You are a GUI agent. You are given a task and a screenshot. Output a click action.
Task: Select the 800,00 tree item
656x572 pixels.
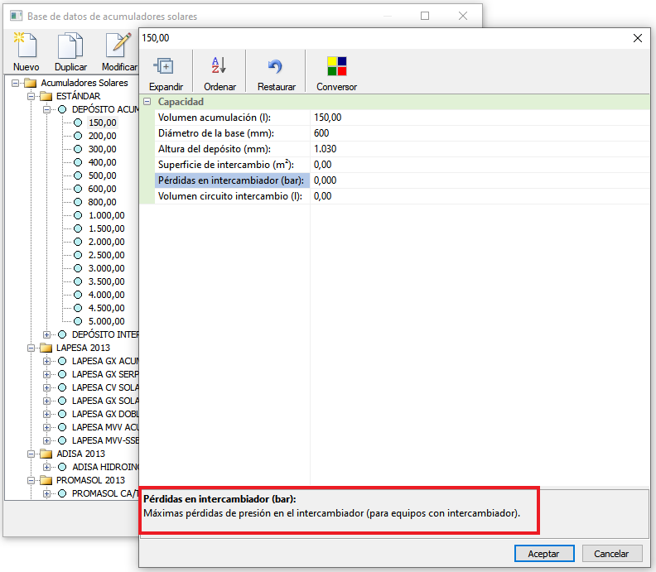[102, 202]
